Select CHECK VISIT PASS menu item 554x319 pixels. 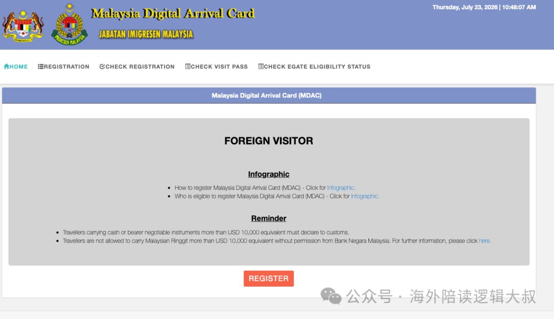(216, 66)
